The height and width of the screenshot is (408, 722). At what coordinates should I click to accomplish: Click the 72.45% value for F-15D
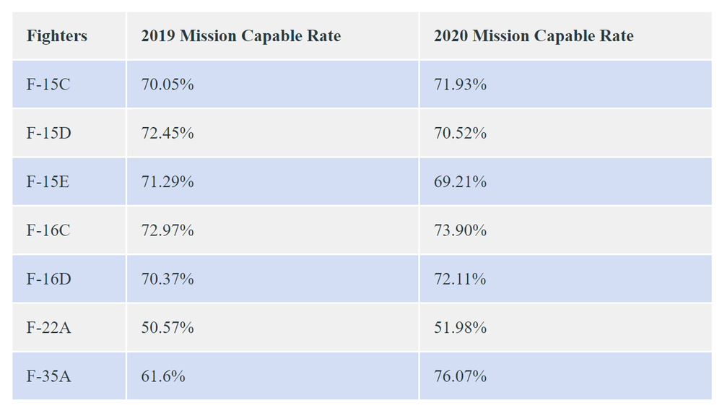click(168, 134)
